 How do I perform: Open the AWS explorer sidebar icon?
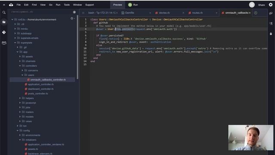click(4, 43)
